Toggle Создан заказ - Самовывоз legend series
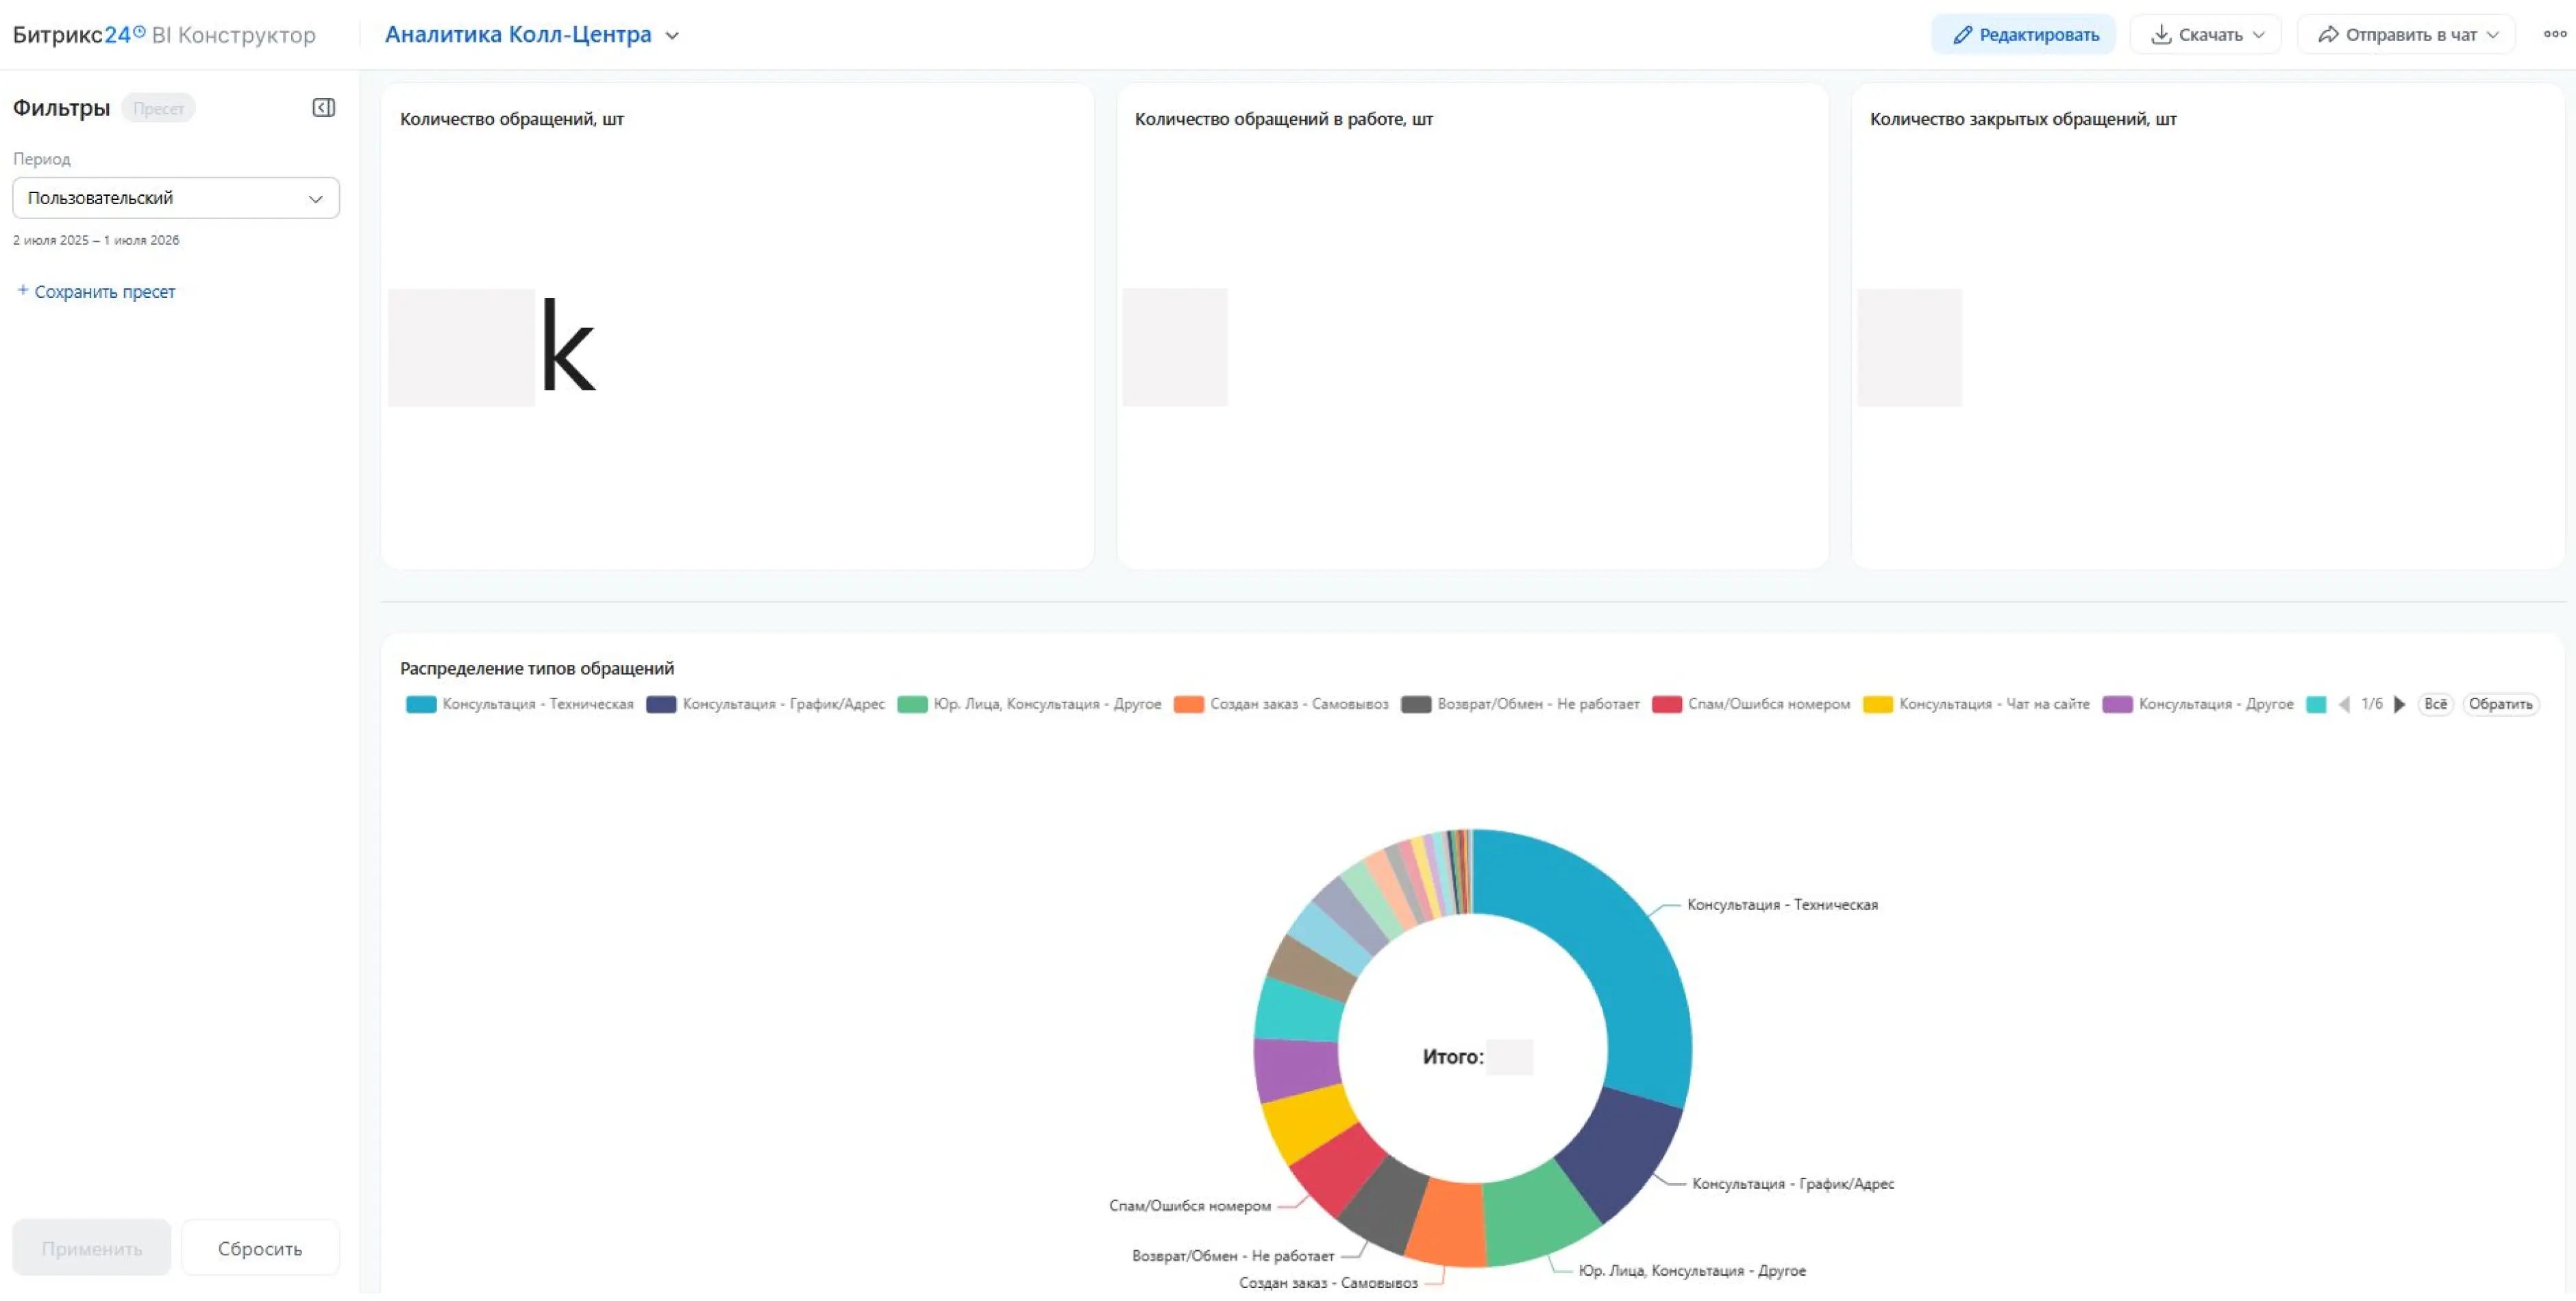This screenshot has width=2576, height=1301. (x=1281, y=705)
